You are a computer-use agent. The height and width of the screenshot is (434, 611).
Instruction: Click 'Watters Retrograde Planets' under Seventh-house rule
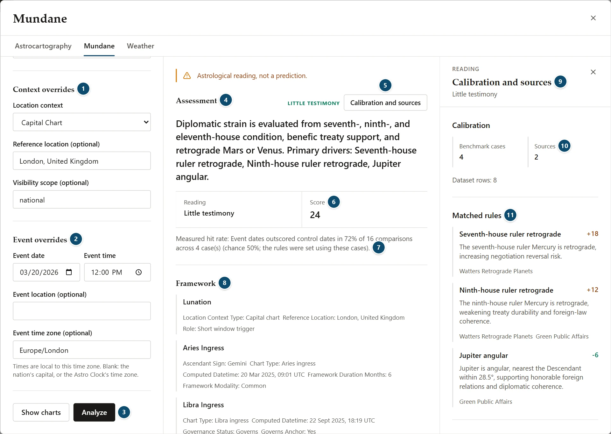click(x=496, y=271)
